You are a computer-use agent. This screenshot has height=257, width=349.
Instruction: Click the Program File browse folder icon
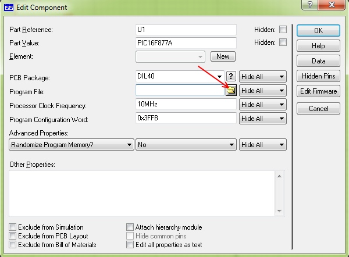231,91
